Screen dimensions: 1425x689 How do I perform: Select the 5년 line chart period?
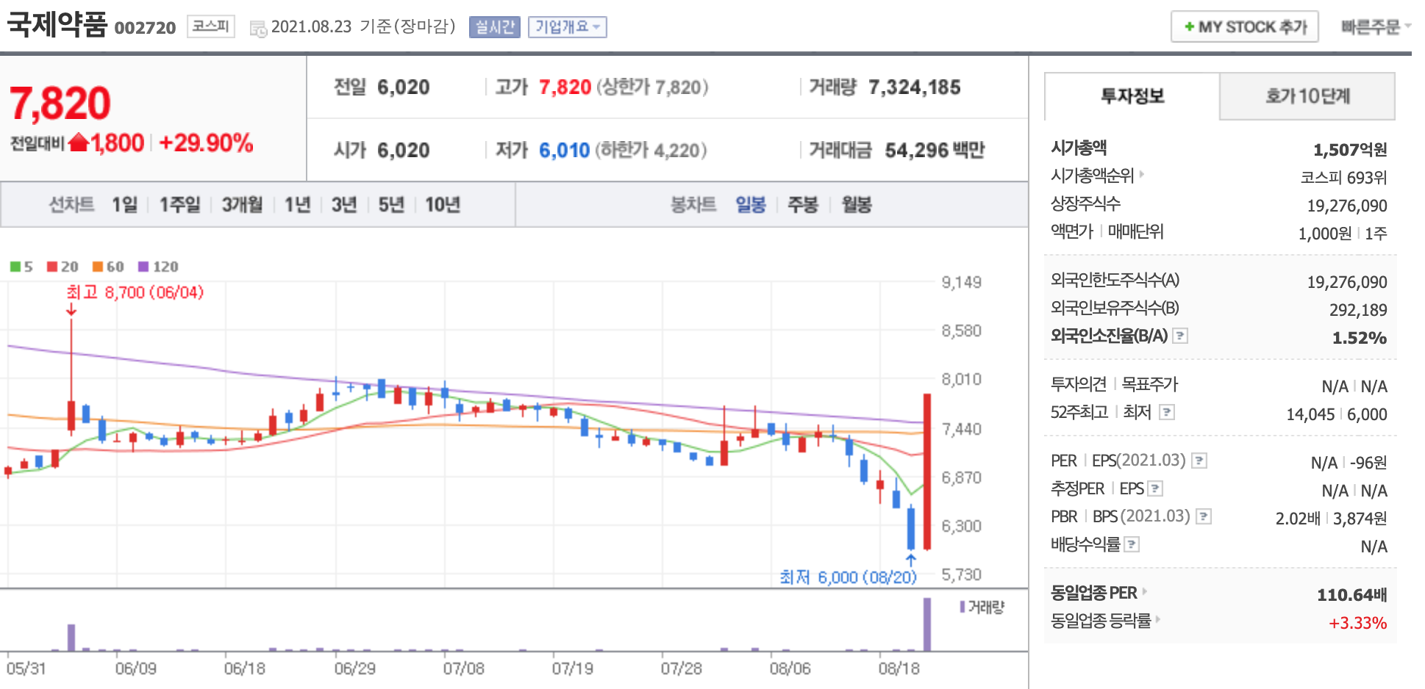391,204
